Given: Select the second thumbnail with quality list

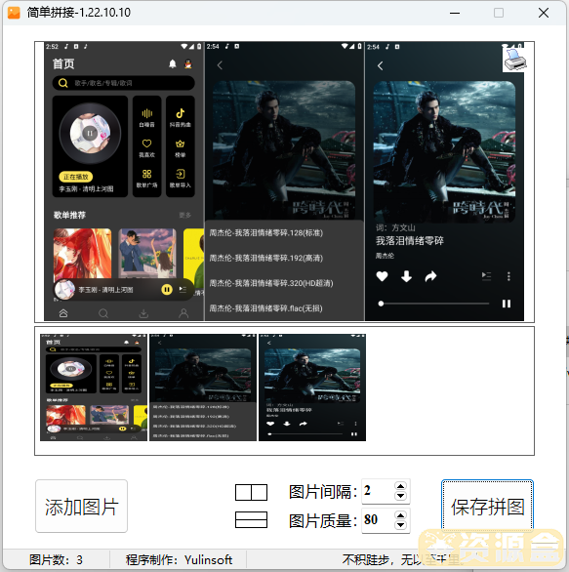Looking at the screenshot, I should tap(203, 388).
